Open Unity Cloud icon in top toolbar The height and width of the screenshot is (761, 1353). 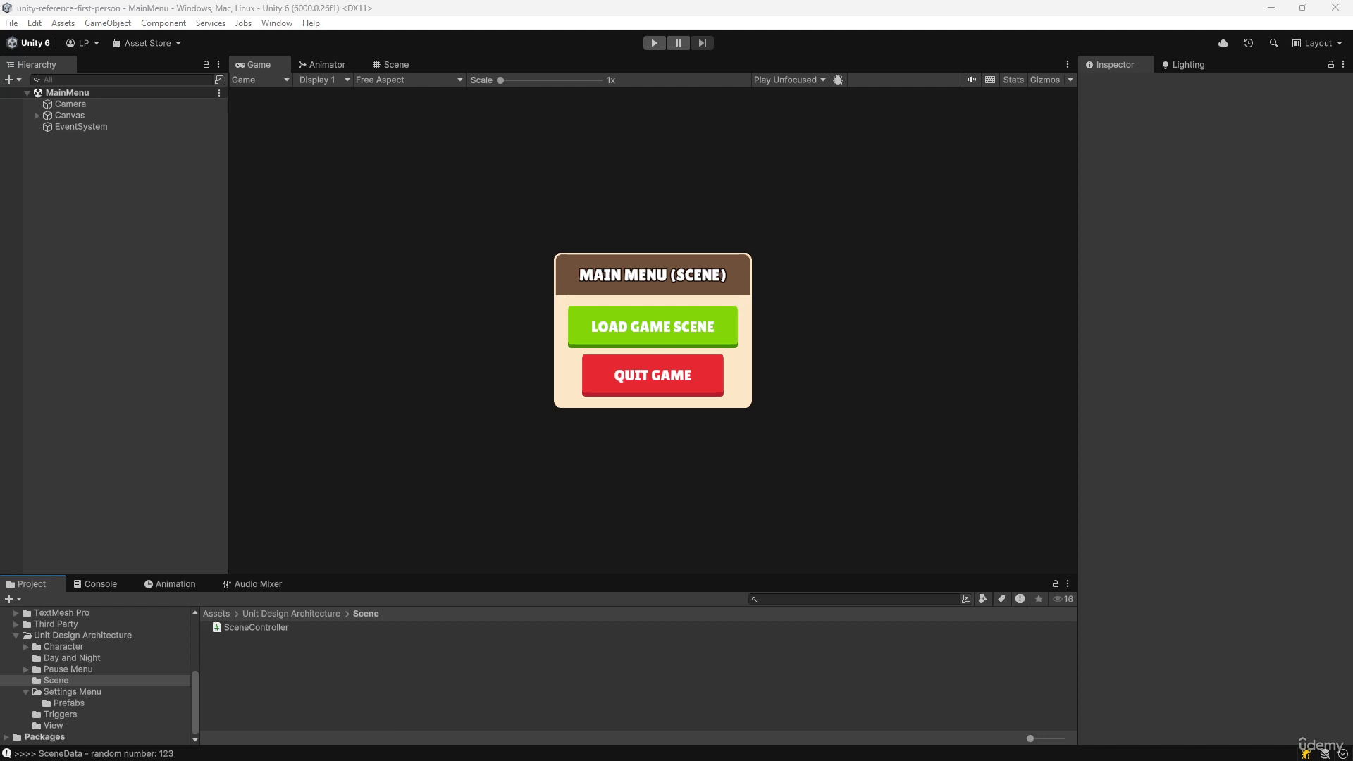point(1223,43)
